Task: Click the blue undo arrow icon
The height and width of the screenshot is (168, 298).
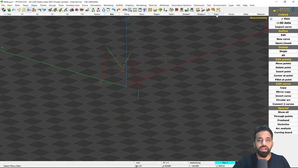Action: 114,10
